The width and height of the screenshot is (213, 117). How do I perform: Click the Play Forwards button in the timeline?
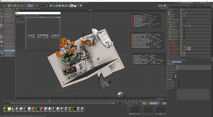click(132, 104)
